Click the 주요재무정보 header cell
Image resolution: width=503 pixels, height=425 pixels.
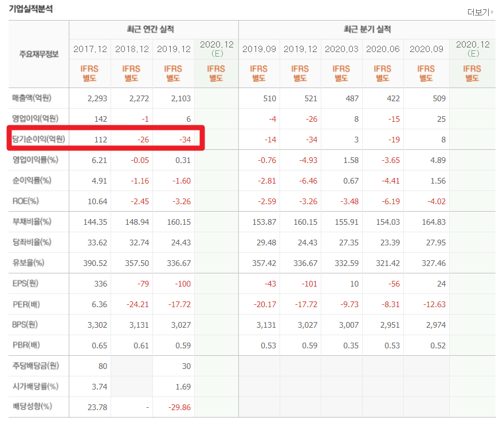pyautogui.click(x=39, y=54)
